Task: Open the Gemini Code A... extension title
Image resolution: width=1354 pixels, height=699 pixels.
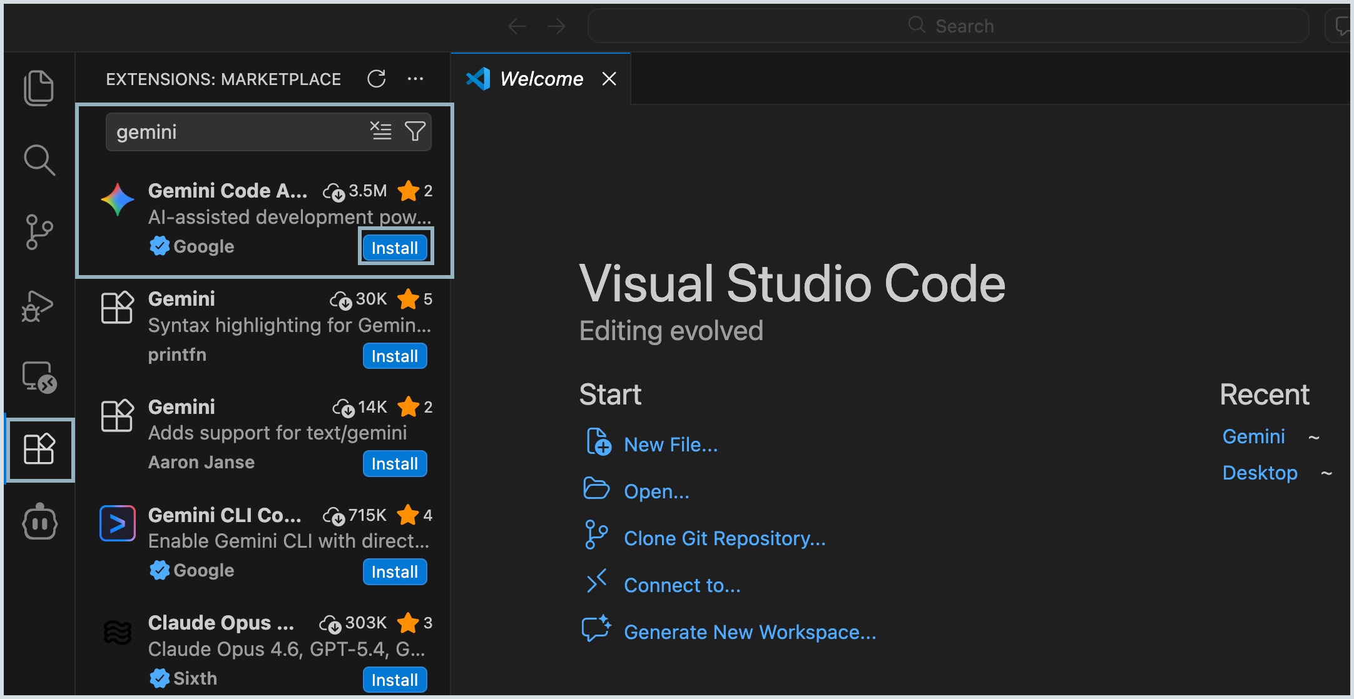Action: tap(228, 191)
